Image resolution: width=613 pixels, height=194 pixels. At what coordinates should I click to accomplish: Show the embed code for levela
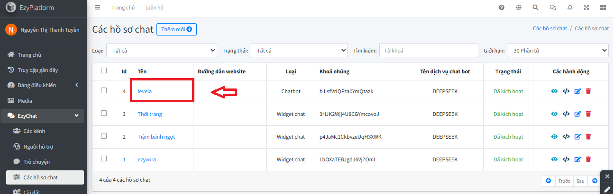click(x=566, y=91)
